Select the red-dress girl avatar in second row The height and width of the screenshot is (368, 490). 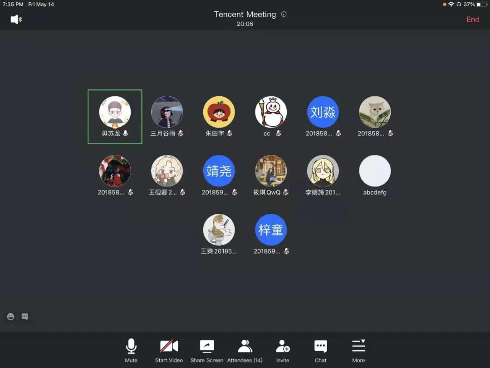click(x=115, y=171)
